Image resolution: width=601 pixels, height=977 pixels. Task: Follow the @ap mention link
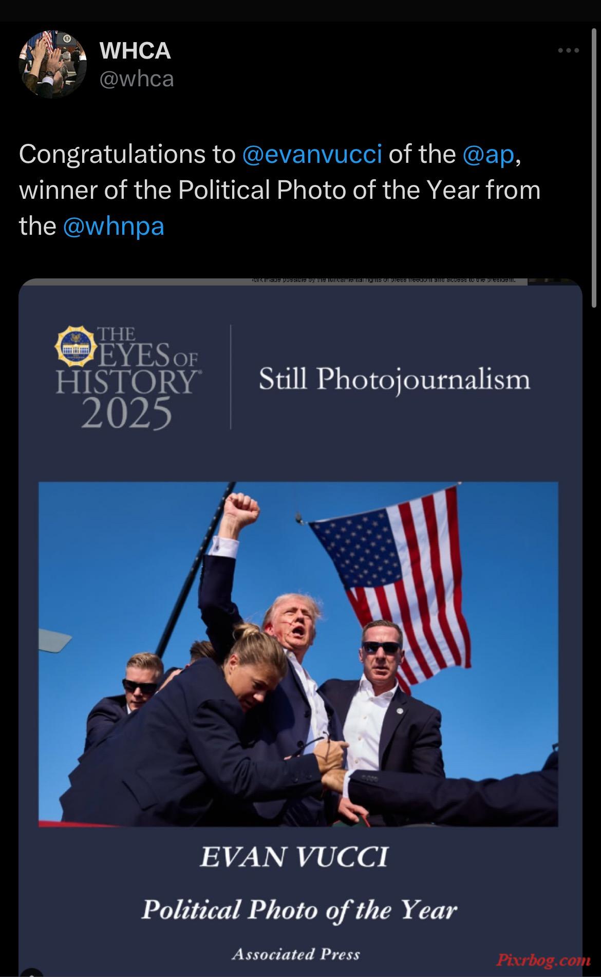488,154
